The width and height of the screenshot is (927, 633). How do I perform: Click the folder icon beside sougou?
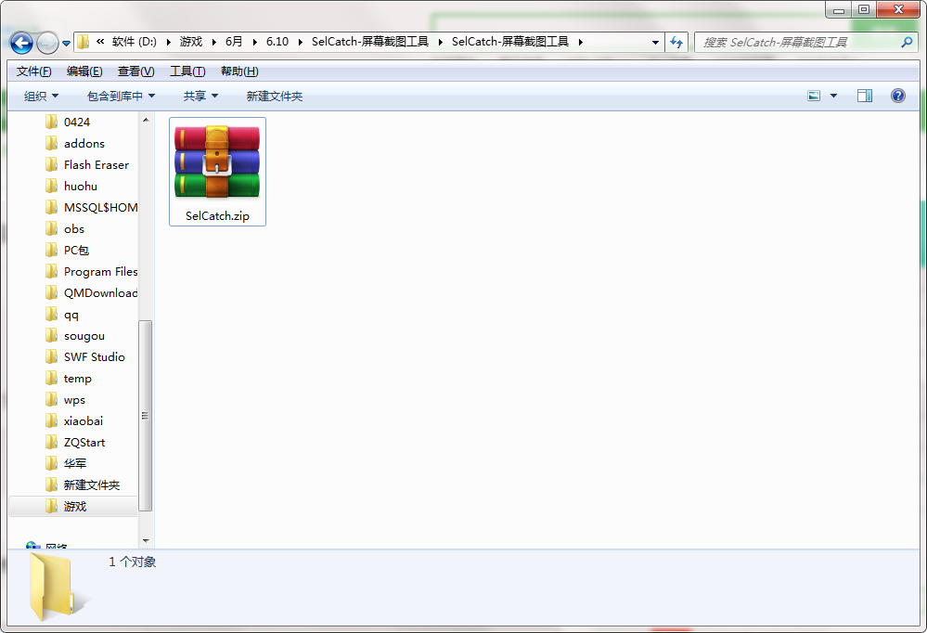point(51,336)
